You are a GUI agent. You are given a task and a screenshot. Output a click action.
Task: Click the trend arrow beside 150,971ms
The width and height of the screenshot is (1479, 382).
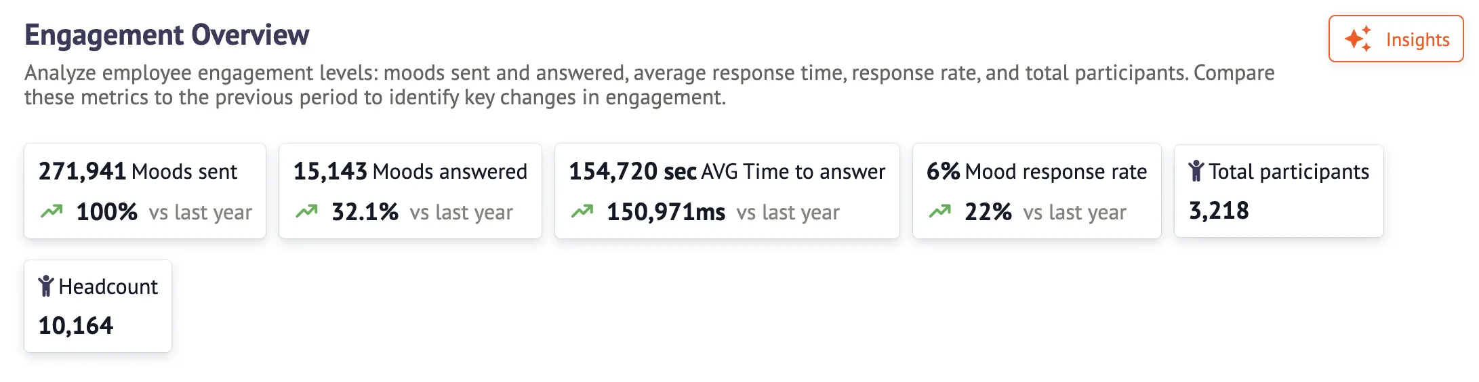(x=582, y=212)
